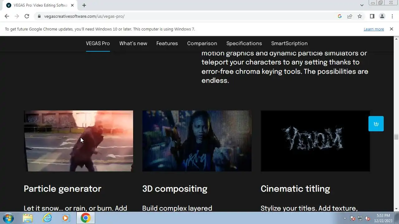
Task: Go to What's new section
Action: [x=133, y=43]
